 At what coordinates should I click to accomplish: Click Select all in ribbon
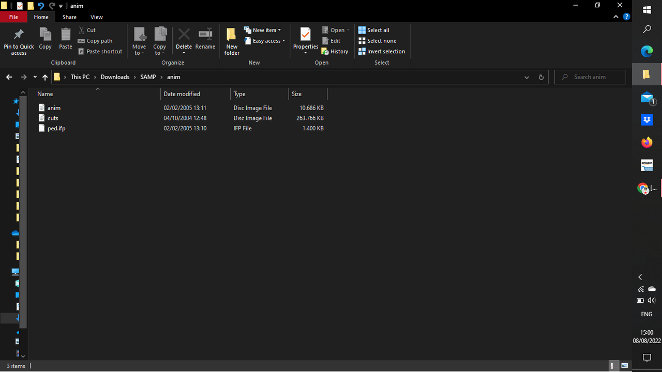pyautogui.click(x=373, y=30)
